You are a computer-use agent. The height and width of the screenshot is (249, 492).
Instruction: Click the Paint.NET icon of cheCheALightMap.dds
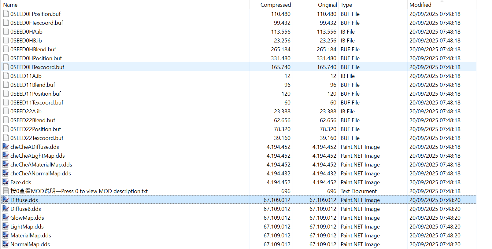(6, 156)
